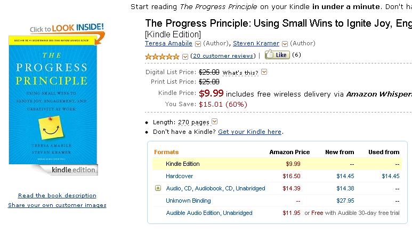
Task: Select the Hardcover format link
Action: point(179,176)
